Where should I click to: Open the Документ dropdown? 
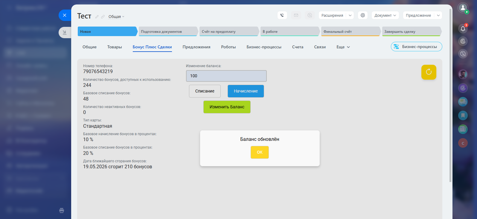[x=385, y=15]
